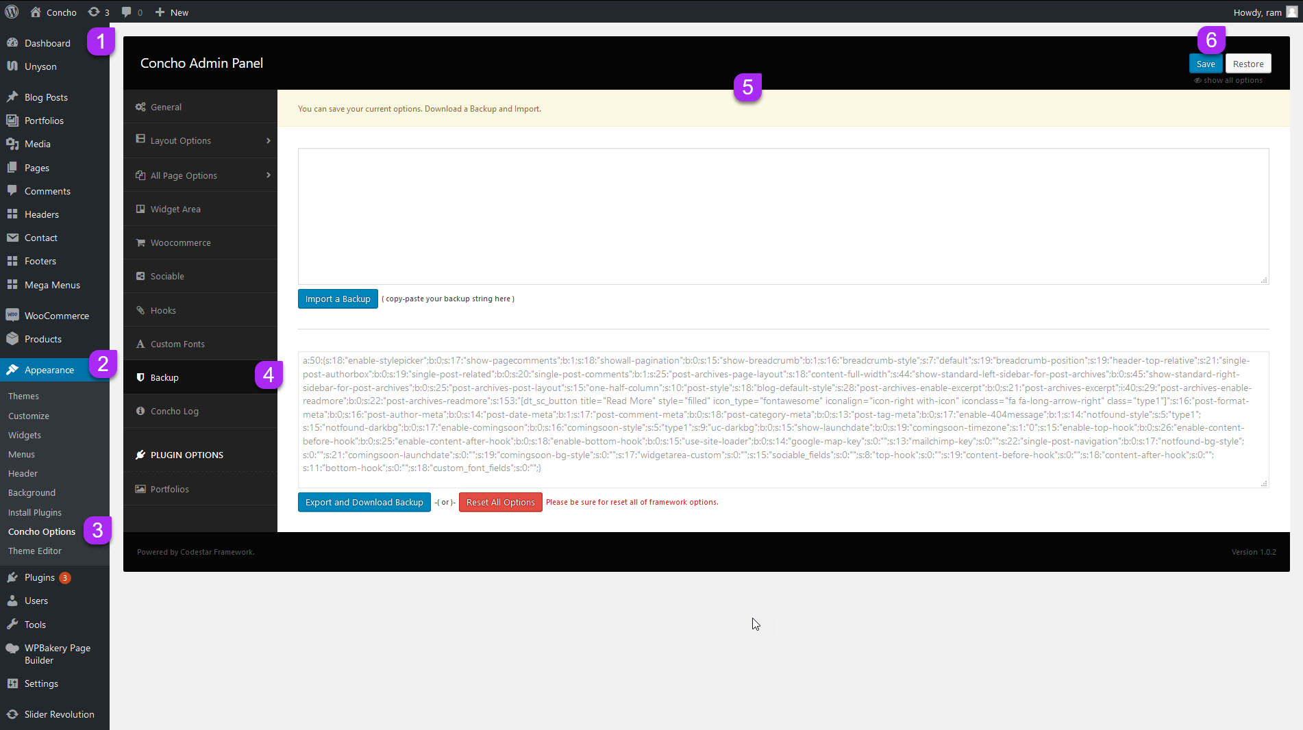Viewport: 1303px width, 730px height.
Task: Open the comments bubble icon in the admin bar
Action: point(126,12)
